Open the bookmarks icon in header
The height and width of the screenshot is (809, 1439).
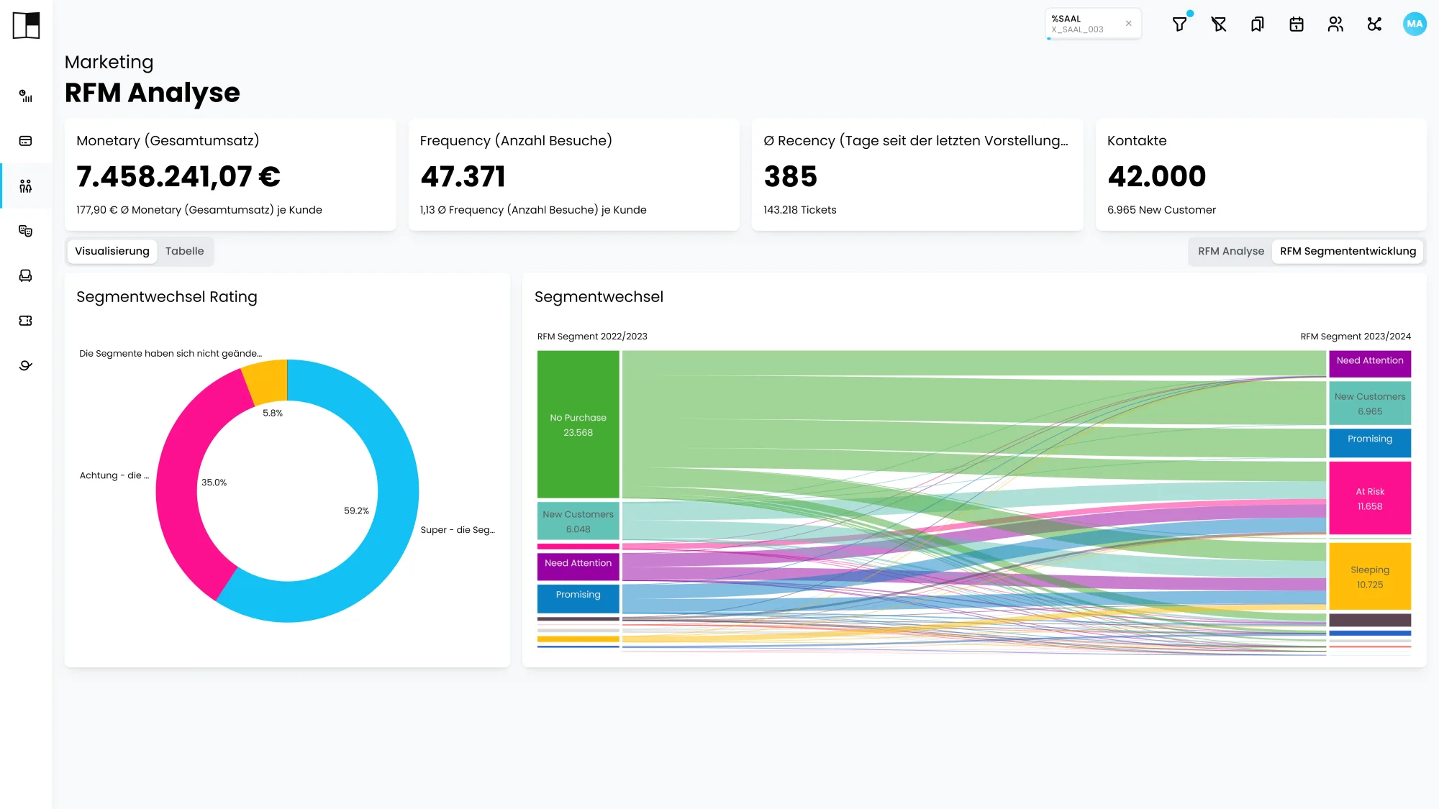[1258, 24]
